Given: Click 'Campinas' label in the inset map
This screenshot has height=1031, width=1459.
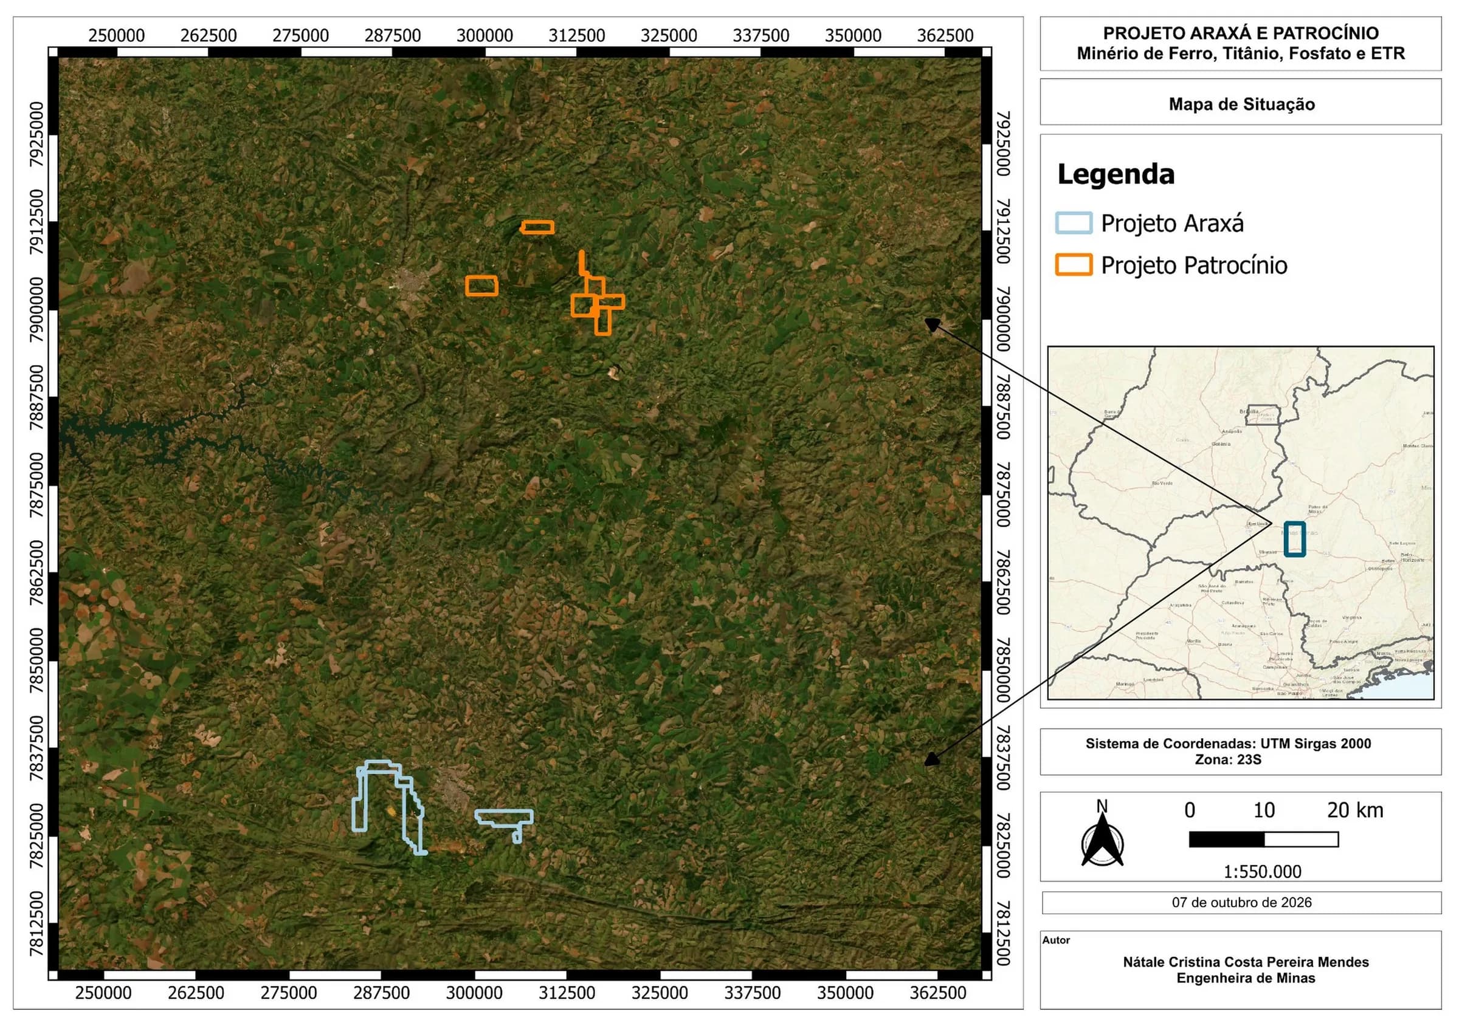Looking at the screenshot, I should coord(1275,667).
